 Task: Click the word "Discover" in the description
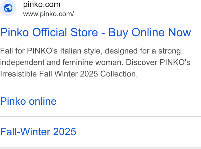(142, 62)
